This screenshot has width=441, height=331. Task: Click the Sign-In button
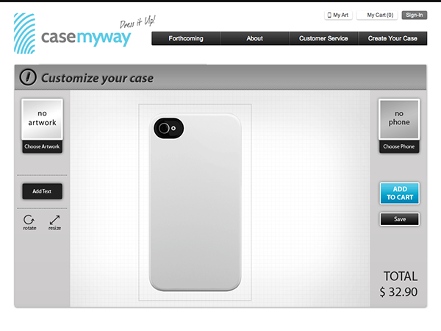point(415,15)
